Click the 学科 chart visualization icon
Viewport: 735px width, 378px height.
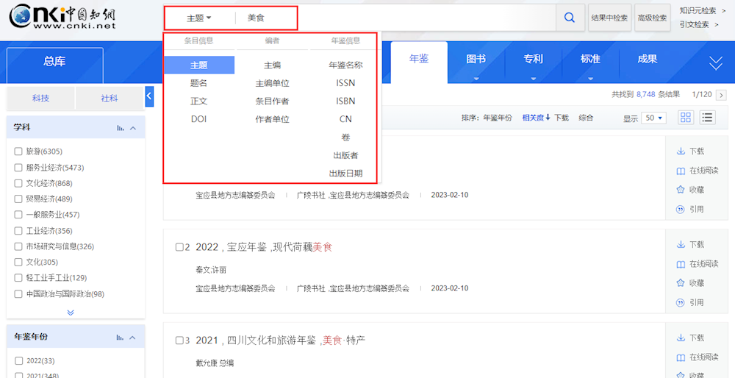pyautogui.click(x=121, y=128)
